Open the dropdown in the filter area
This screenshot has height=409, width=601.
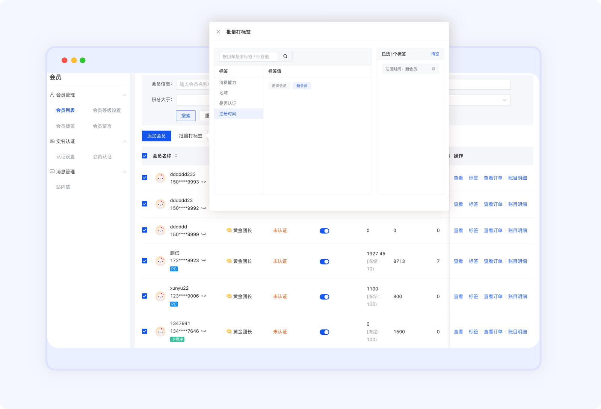click(x=504, y=100)
